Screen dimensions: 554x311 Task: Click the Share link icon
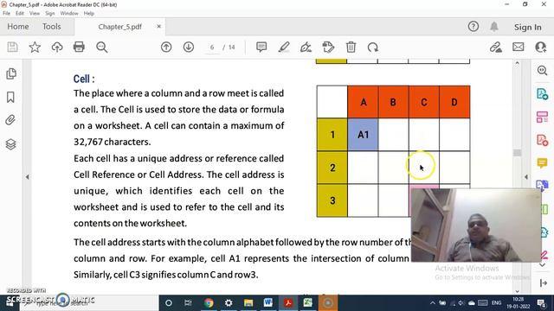[x=496, y=48]
